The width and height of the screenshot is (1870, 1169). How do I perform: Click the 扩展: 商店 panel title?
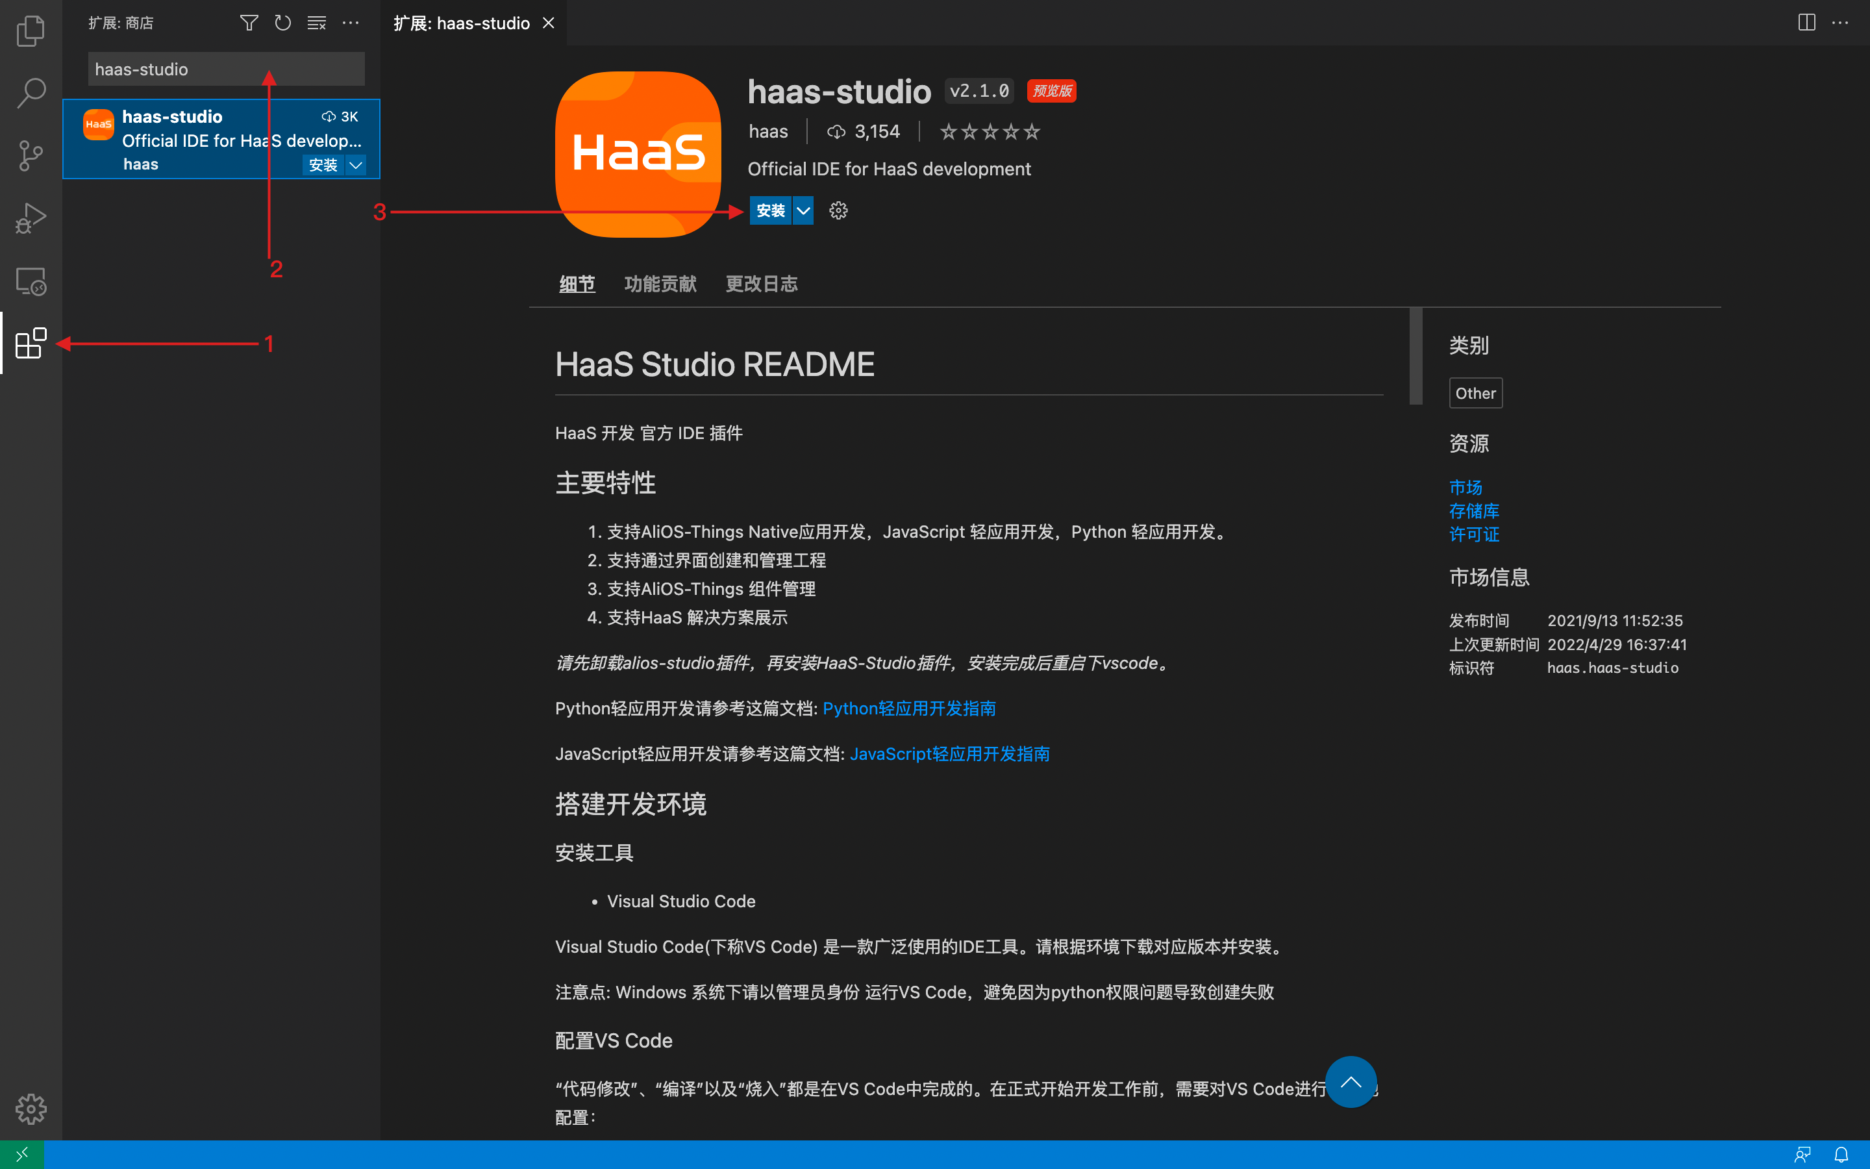[x=121, y=23]
